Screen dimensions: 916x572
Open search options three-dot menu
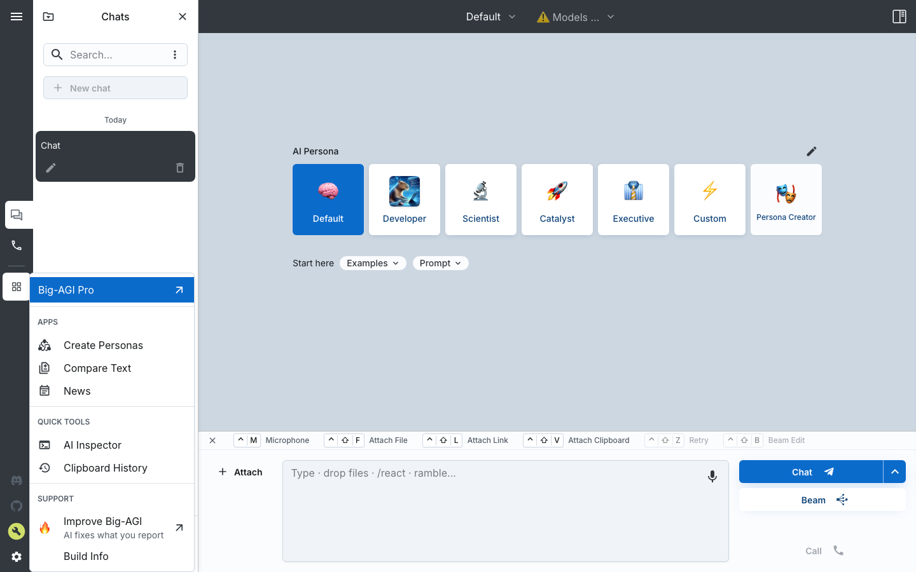[175, 55]
